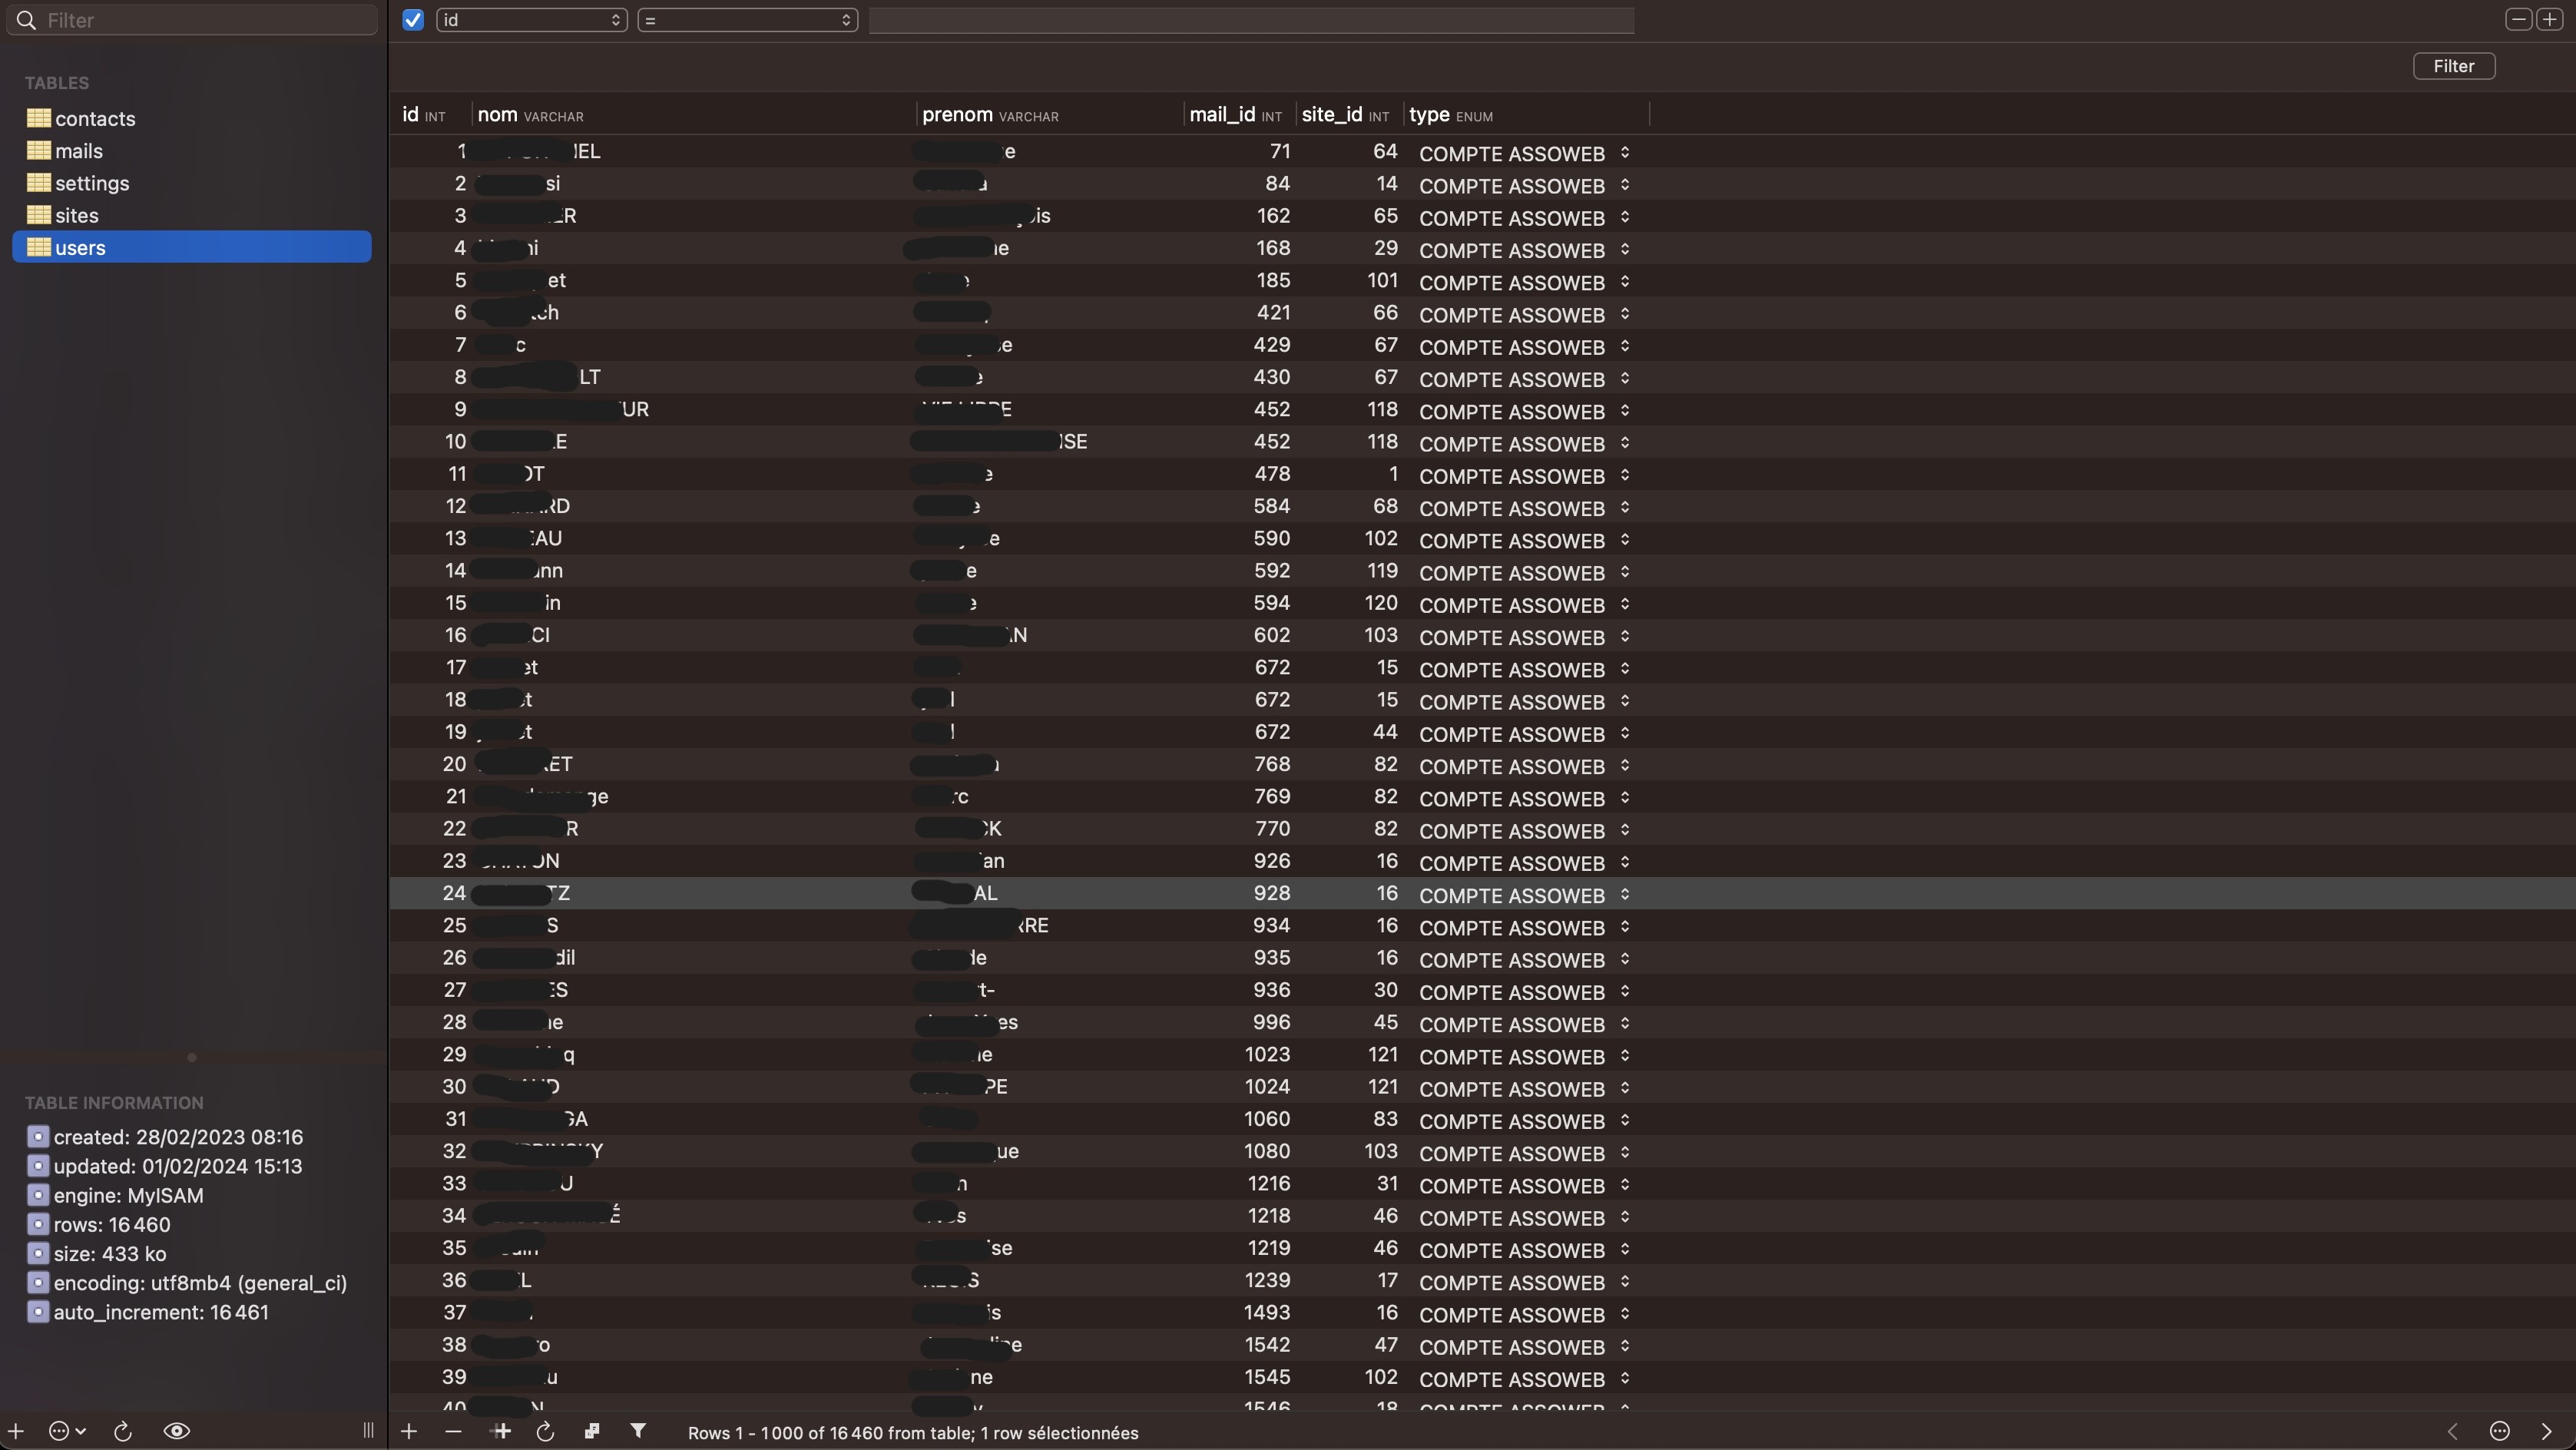The width and height of the screenshot is (2576, 1450).
Task: Click the filter value input field
Action: [1250, 20]
